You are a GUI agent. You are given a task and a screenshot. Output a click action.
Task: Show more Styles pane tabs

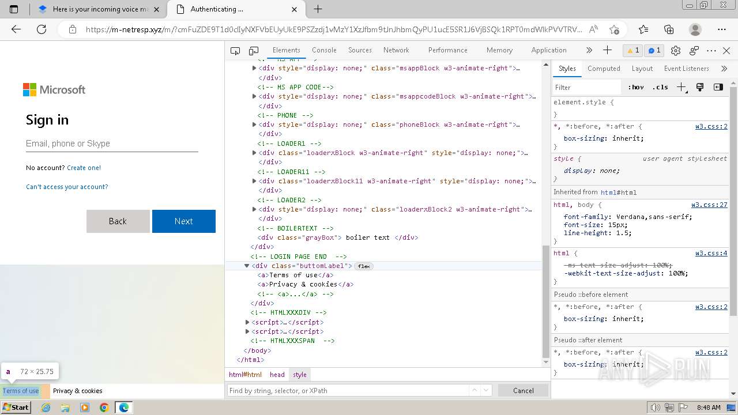pos(724,69)
